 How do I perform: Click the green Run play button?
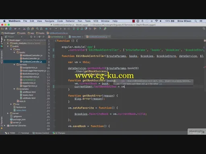point(61,29)
